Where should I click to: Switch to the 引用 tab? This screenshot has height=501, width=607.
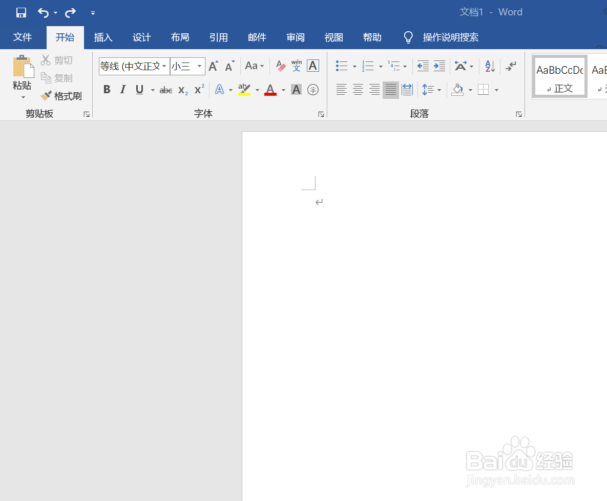click(219, 37)
